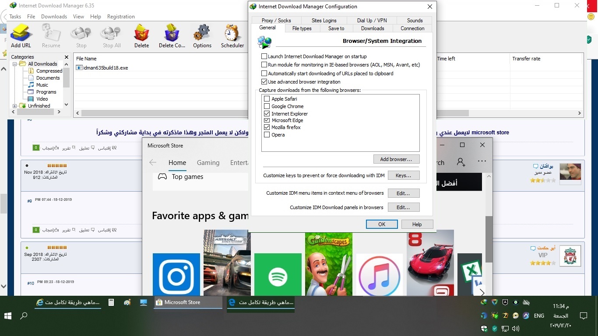Confirm the configuration with OK
The height and width of the screenshot is (336, 598).
pos(382,224)
